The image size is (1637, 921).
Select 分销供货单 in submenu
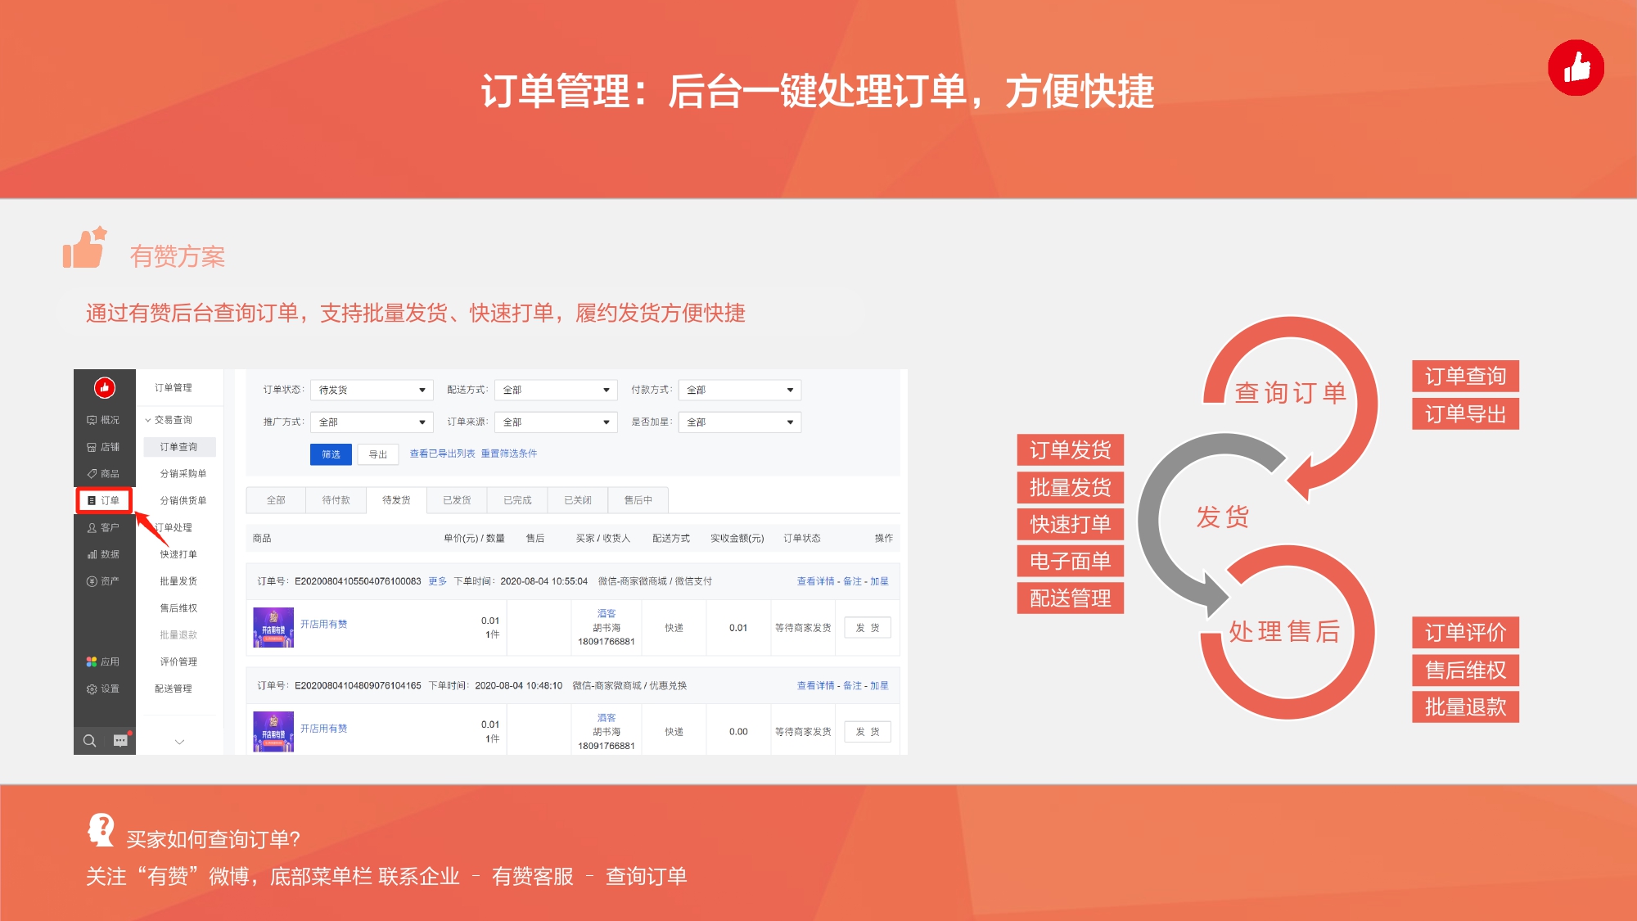(x=183, y=501)
